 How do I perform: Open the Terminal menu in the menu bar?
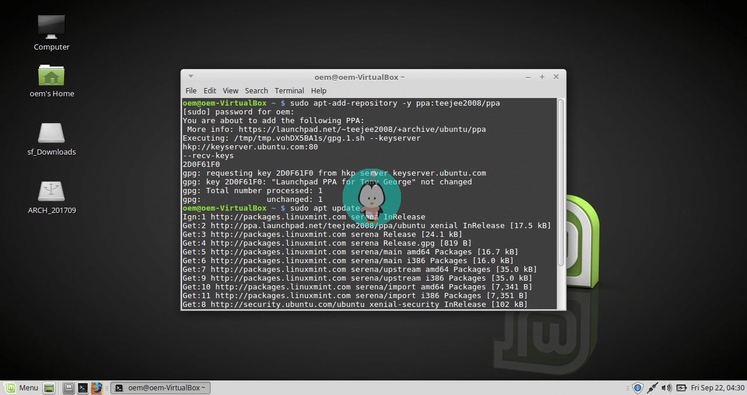(289, 90)
